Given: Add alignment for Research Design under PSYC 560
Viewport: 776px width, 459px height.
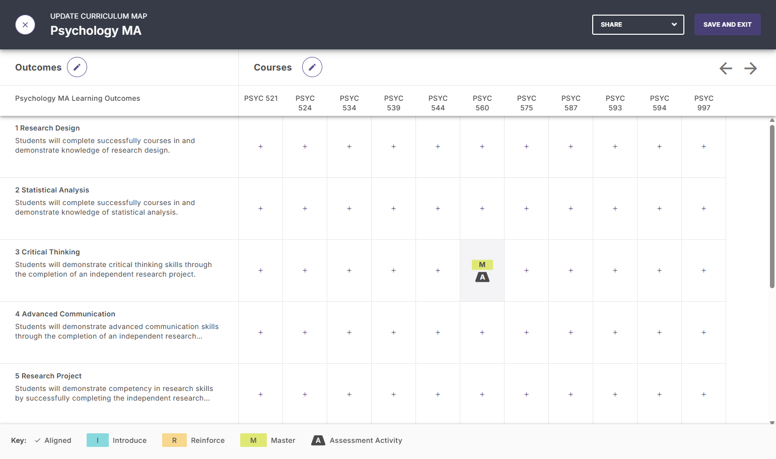Looking at the screenshot, I should coord(482,147).
